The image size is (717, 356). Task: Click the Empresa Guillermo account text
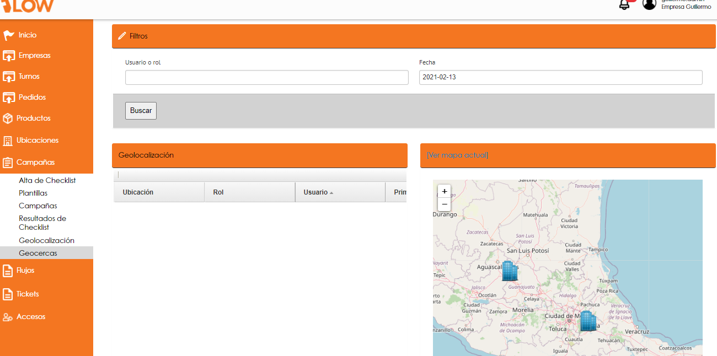click(686, 7)
